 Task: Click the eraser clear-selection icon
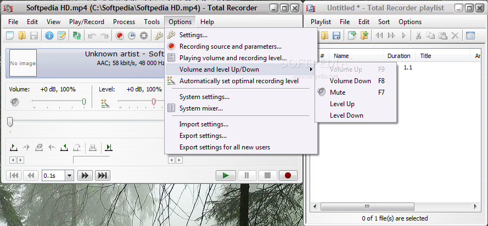point(39,147)
